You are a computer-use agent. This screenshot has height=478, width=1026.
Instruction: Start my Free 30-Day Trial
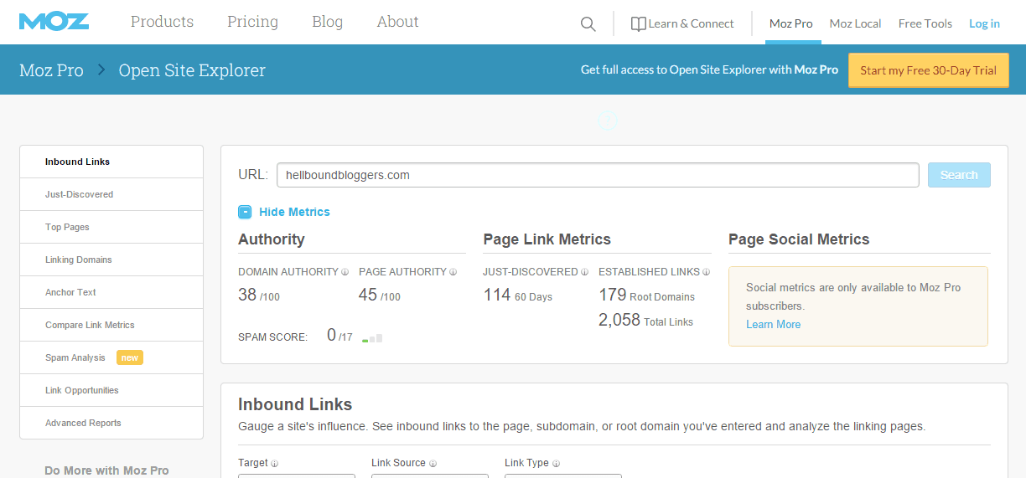tap(928, 70)
